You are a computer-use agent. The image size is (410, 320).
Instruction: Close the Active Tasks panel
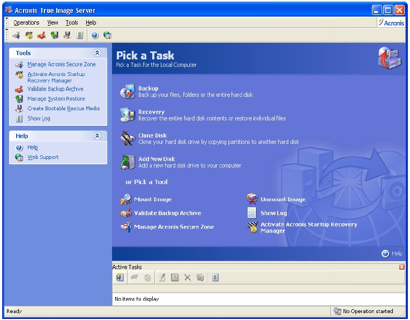coord(401,266)
